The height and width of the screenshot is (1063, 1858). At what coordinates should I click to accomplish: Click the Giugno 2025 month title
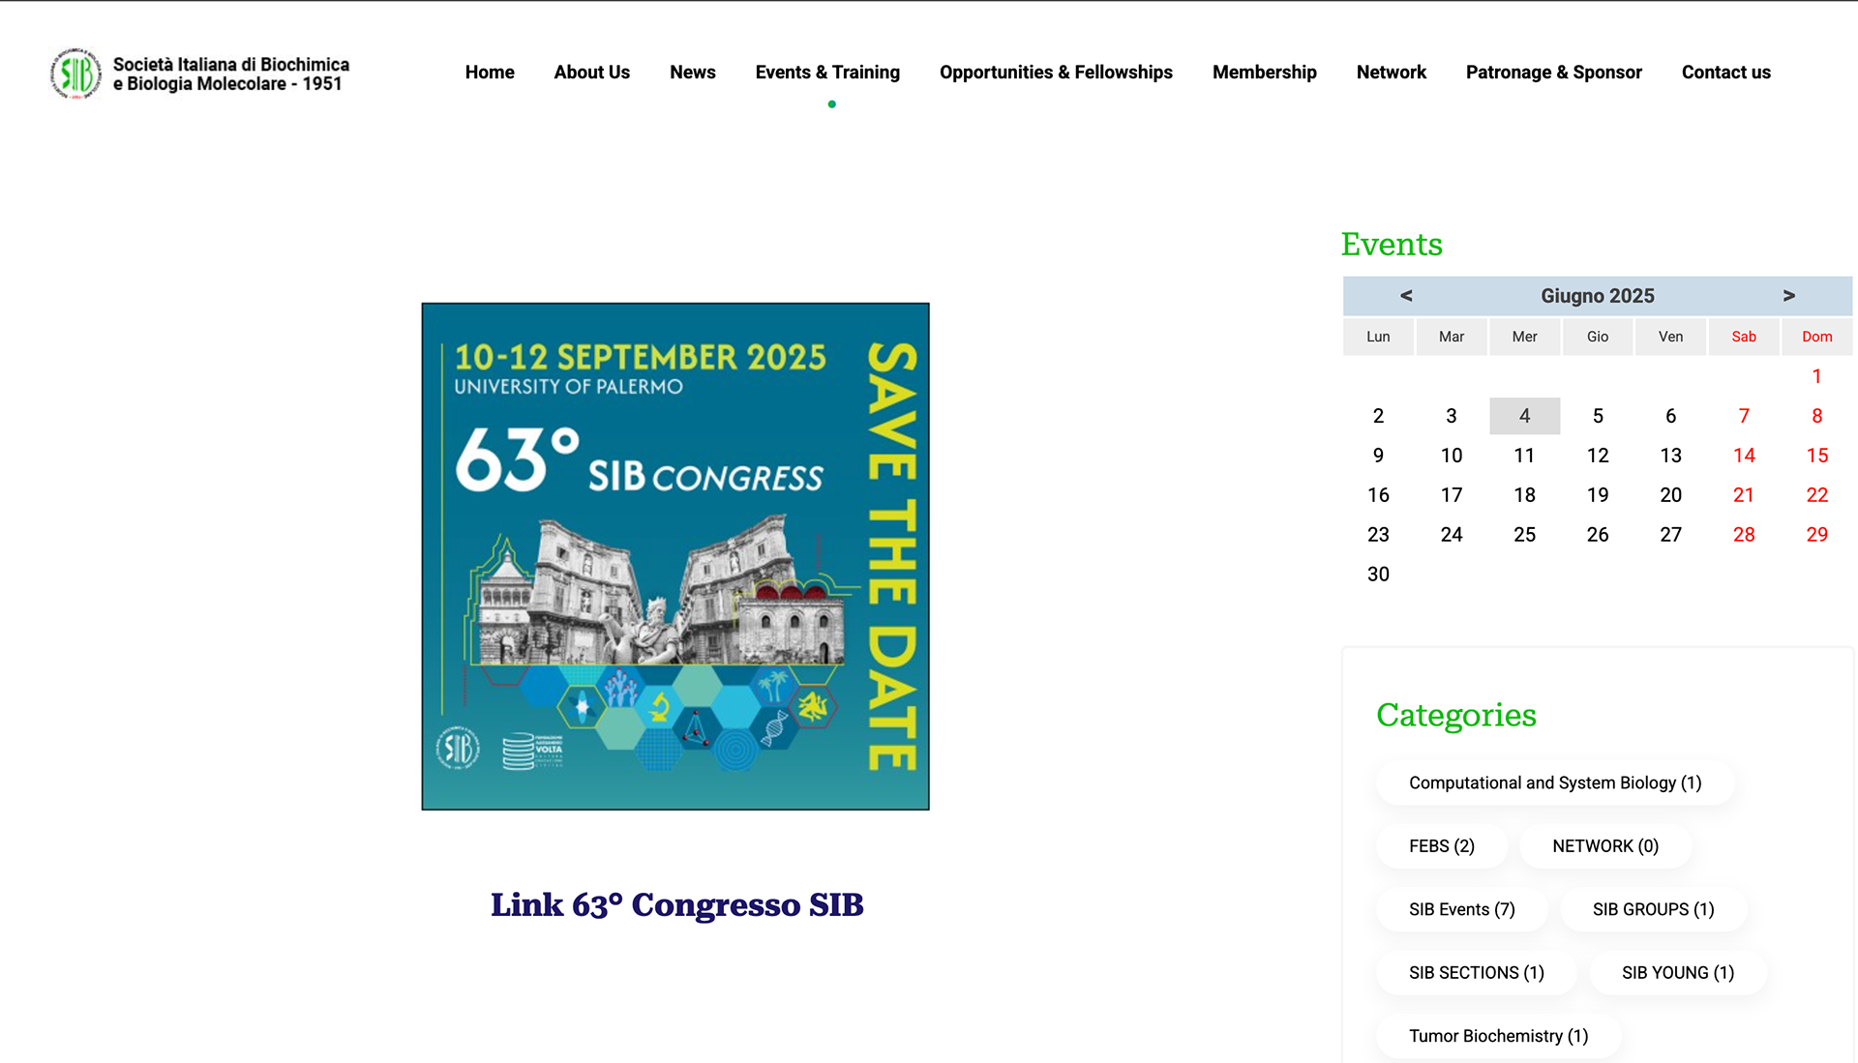tap(1598, 296)
